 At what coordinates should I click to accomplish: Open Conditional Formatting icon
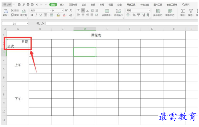click(158, 11)
